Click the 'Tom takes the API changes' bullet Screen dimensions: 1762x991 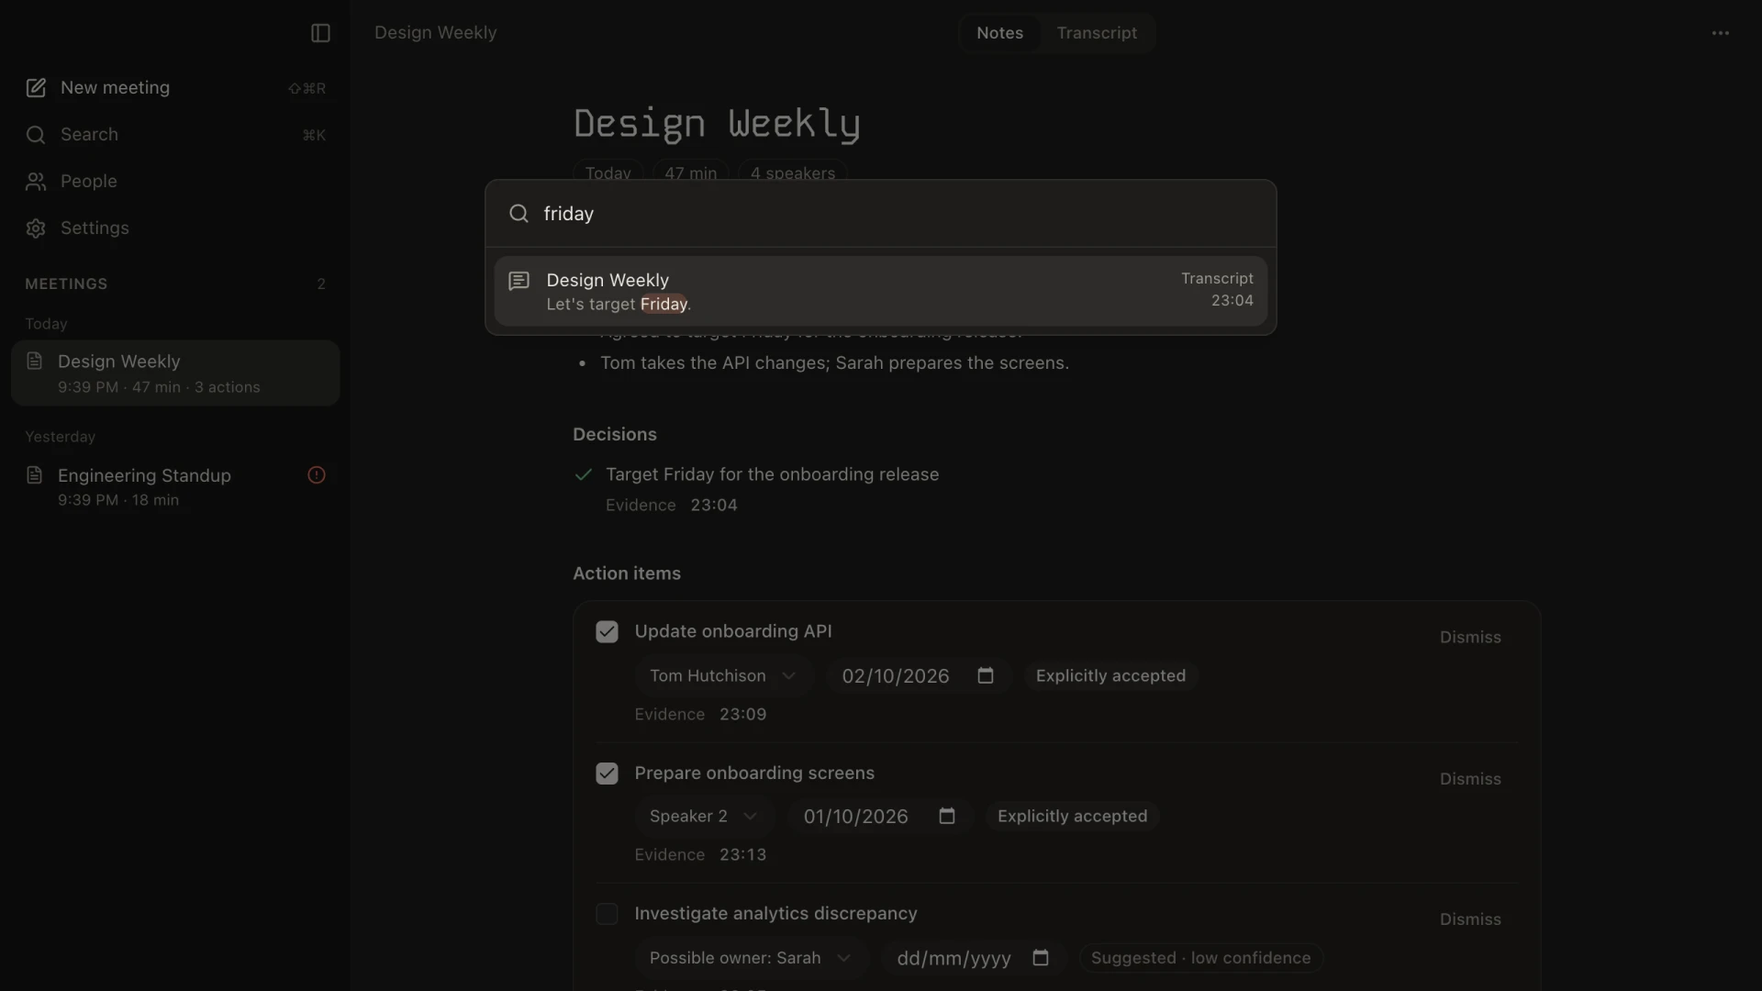coord(834,362)
